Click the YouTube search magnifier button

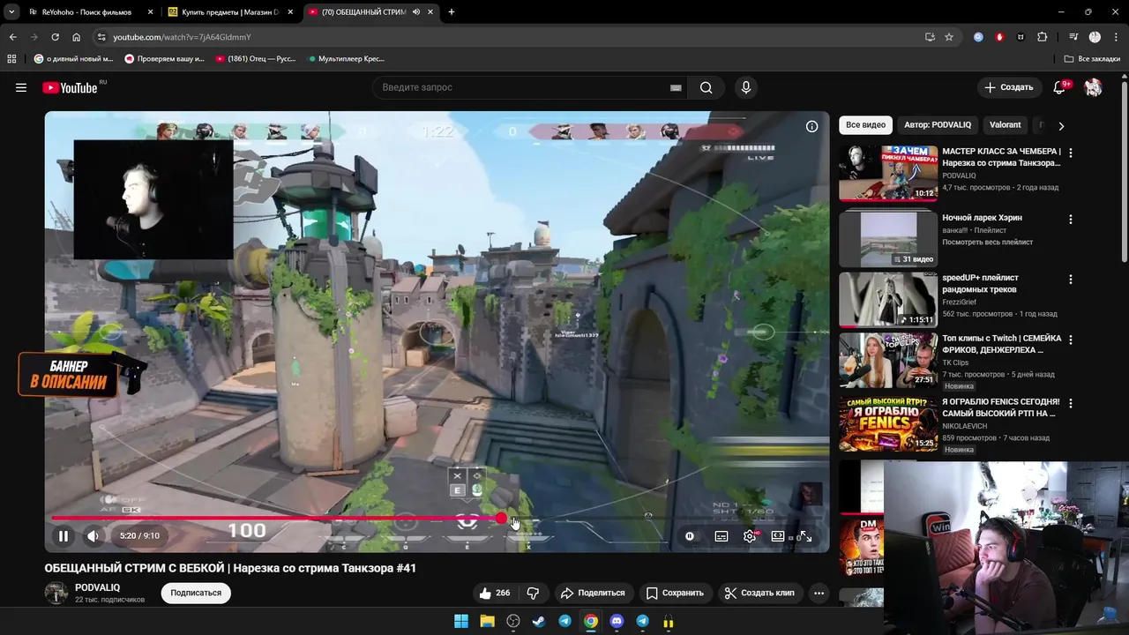click(x=706, y=87)
